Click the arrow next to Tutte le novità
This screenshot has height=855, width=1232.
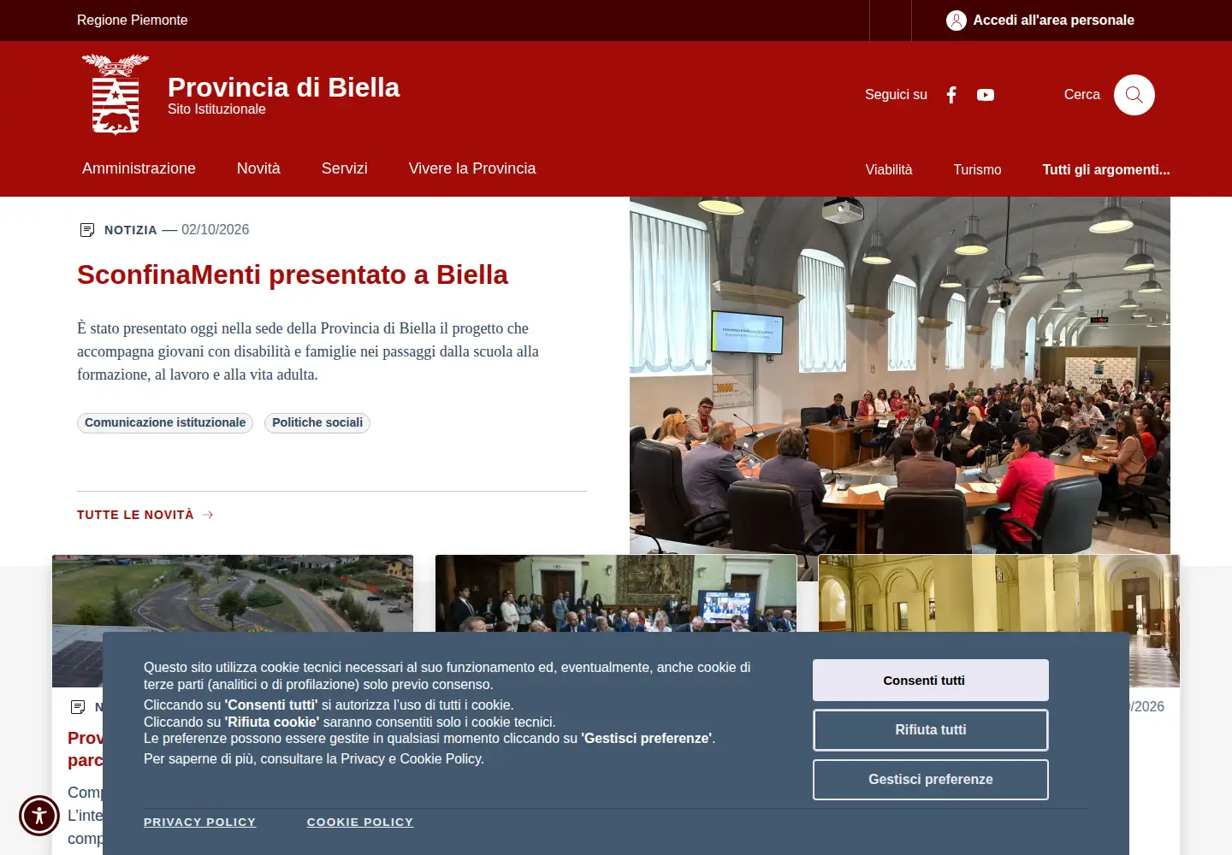(208, 515)
